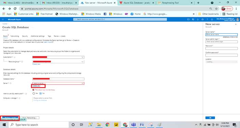Show info tooltip next to Resource group
Viewport: 240px width, 128px height.
pyautogui.click(x=22, y=62)
